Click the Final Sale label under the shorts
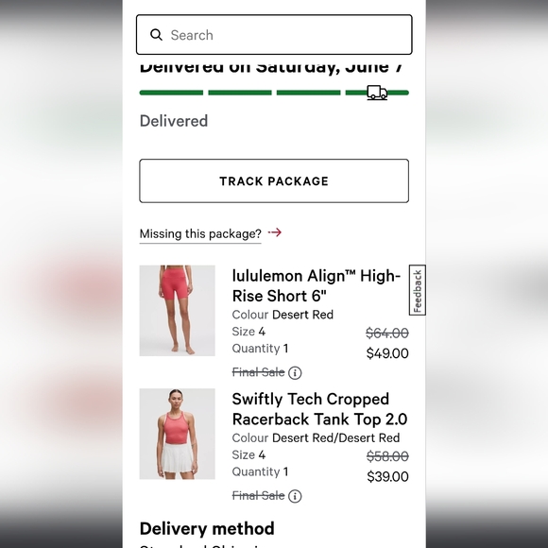This screenshot has height=548, width=548. tap(258, 372)
